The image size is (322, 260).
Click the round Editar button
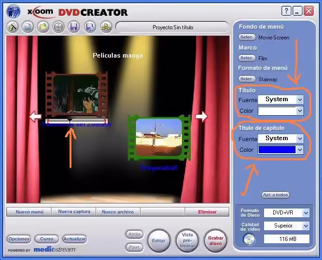[159, 240]
